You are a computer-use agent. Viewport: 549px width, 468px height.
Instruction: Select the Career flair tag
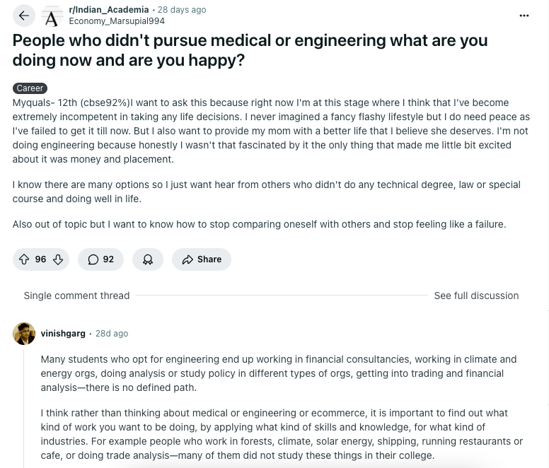(30, 88)
